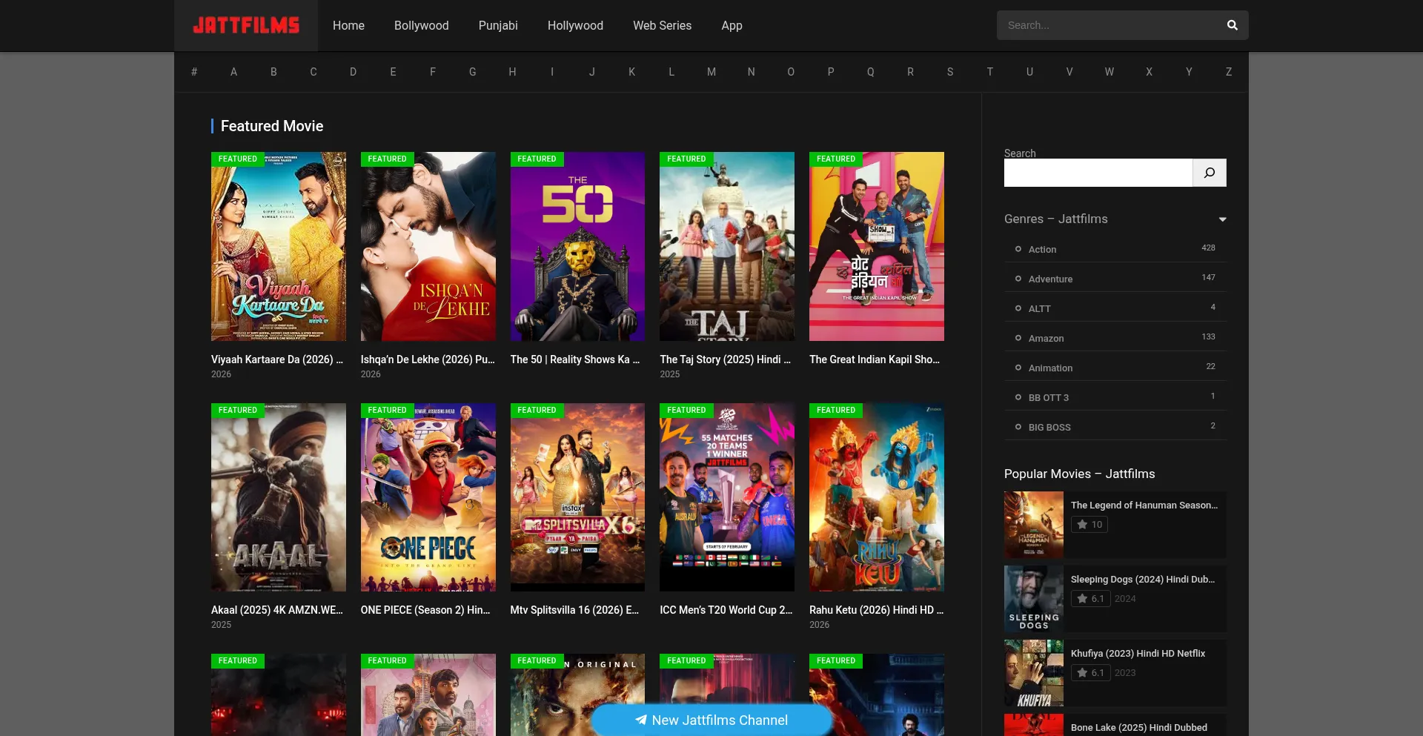Open The Taj Story poster
The width and height of the screenshot is (1423, 736).
tap(727, 246)
